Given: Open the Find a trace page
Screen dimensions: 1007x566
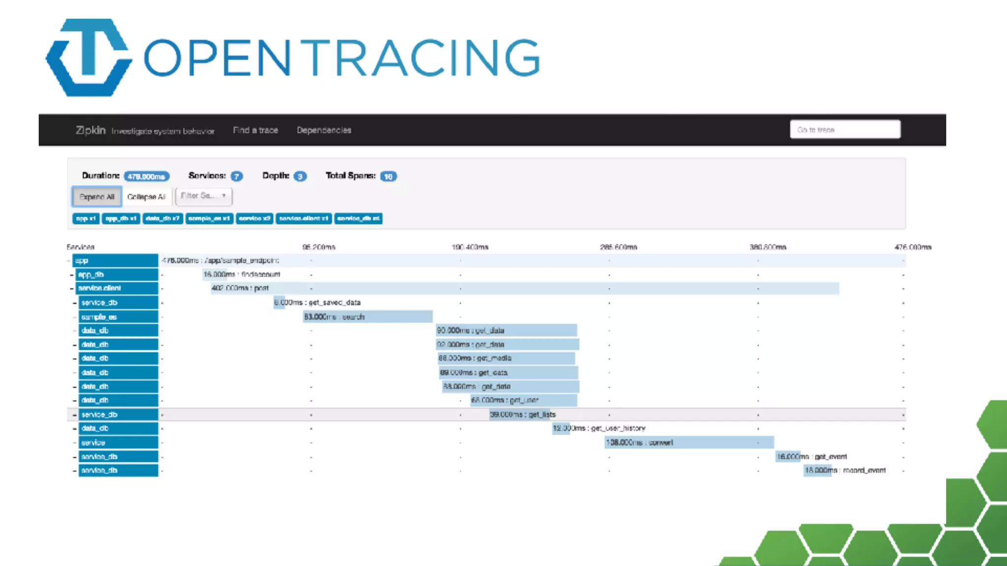Looking at the screenshot, I should coord(255,130).
